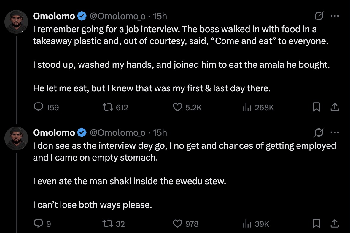Open 15h timestamp of second tweet
The image size is (350, 233).
pos(160,133)
